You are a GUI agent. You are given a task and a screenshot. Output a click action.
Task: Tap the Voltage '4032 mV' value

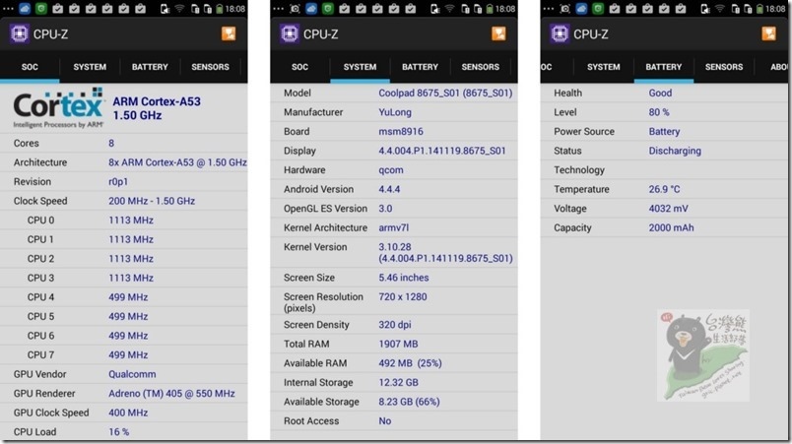click(668, 209)
